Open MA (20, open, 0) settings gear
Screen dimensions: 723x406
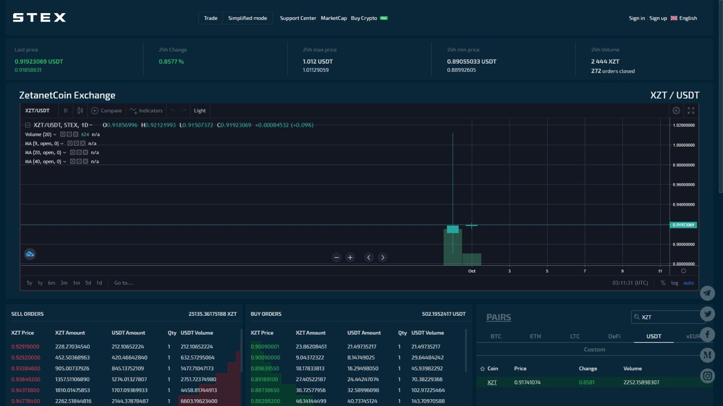click(79, 152)
